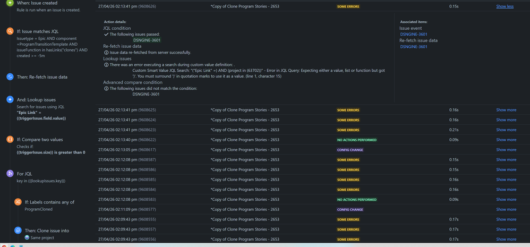This screenshot has height=247, width=530.
Task: Open DSNGINE-3601 link under Issue event
Action: 414,34
